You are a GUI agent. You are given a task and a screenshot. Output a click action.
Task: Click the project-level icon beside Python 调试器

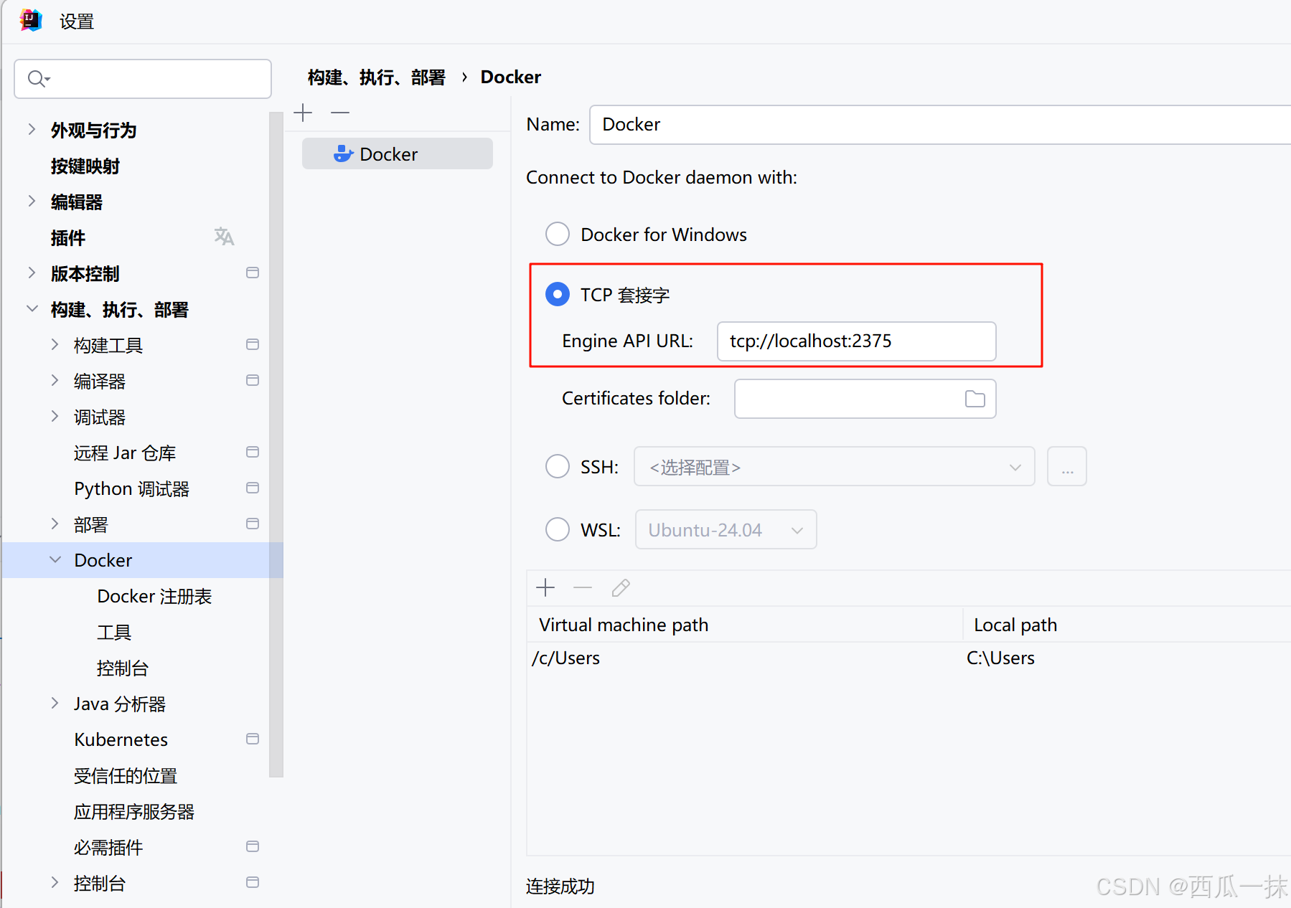point(253,488)
